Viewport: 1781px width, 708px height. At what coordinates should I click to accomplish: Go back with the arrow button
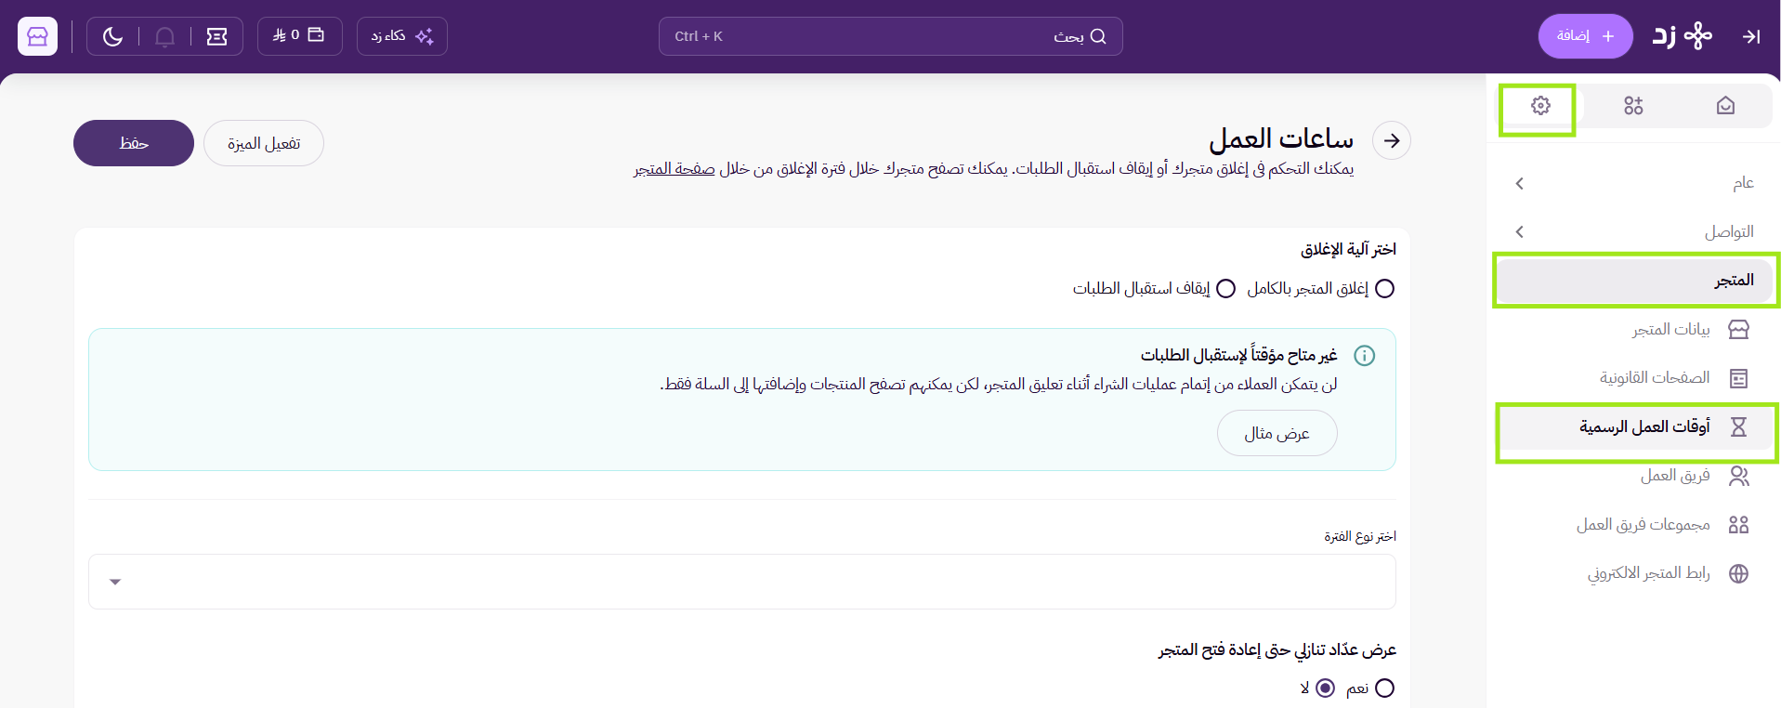1392,140
